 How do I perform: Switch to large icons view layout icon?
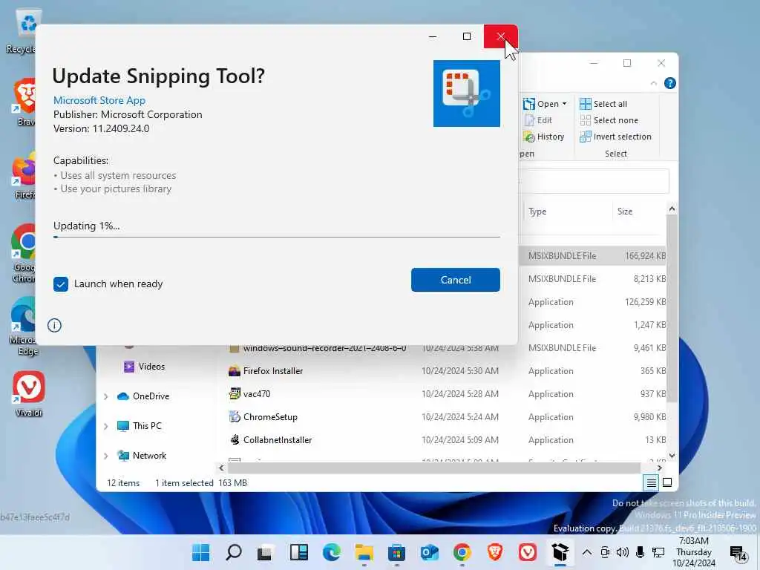coord(667,482)
